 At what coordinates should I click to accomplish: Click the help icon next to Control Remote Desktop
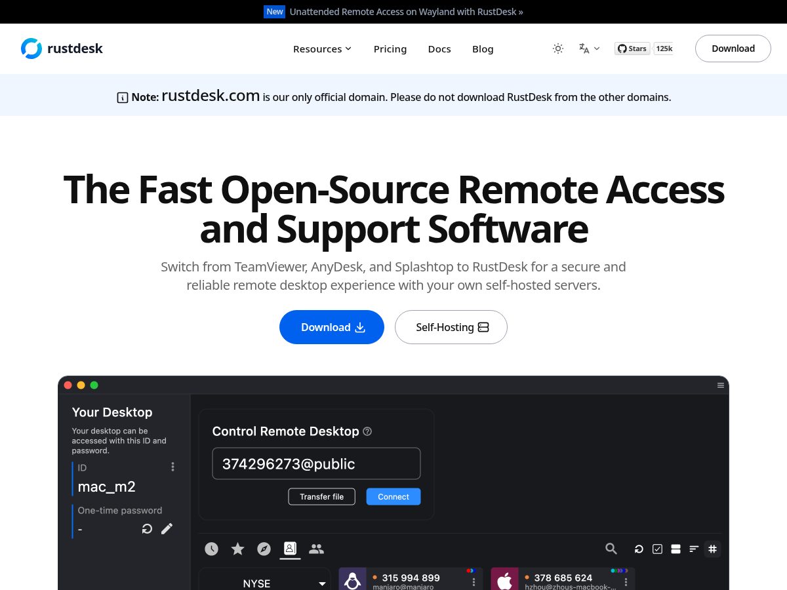pyautogui.click(x=367, y=431)
